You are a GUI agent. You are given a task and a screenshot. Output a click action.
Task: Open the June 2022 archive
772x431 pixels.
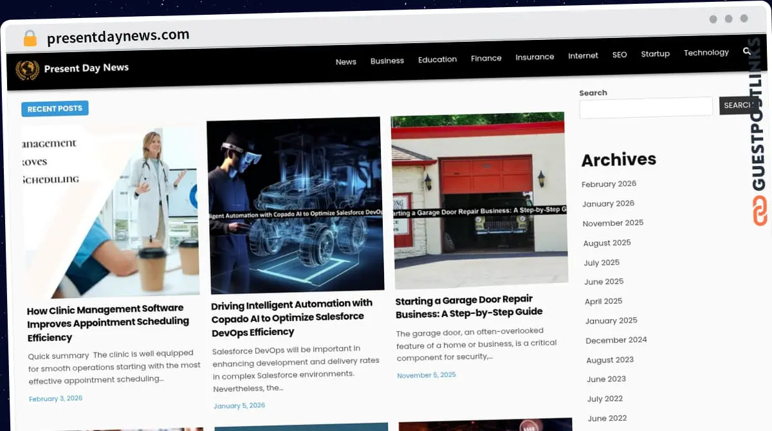point(607,418)
